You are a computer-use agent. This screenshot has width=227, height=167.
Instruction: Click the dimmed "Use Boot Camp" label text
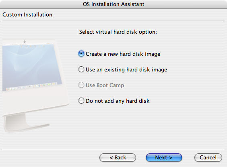tap(105, 85)
